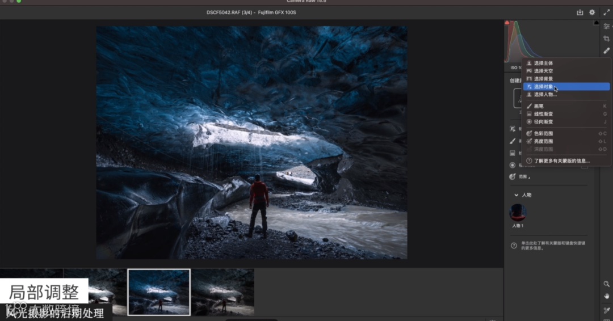Select the Crop tool icon
Image resolution: width=613 pixels, height=321 pixels.
(x=606, y=39)
